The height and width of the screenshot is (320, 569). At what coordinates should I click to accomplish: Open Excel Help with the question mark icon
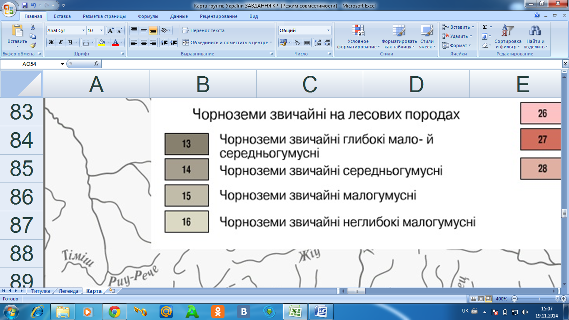pyautogui.click(x=537, y=16)
